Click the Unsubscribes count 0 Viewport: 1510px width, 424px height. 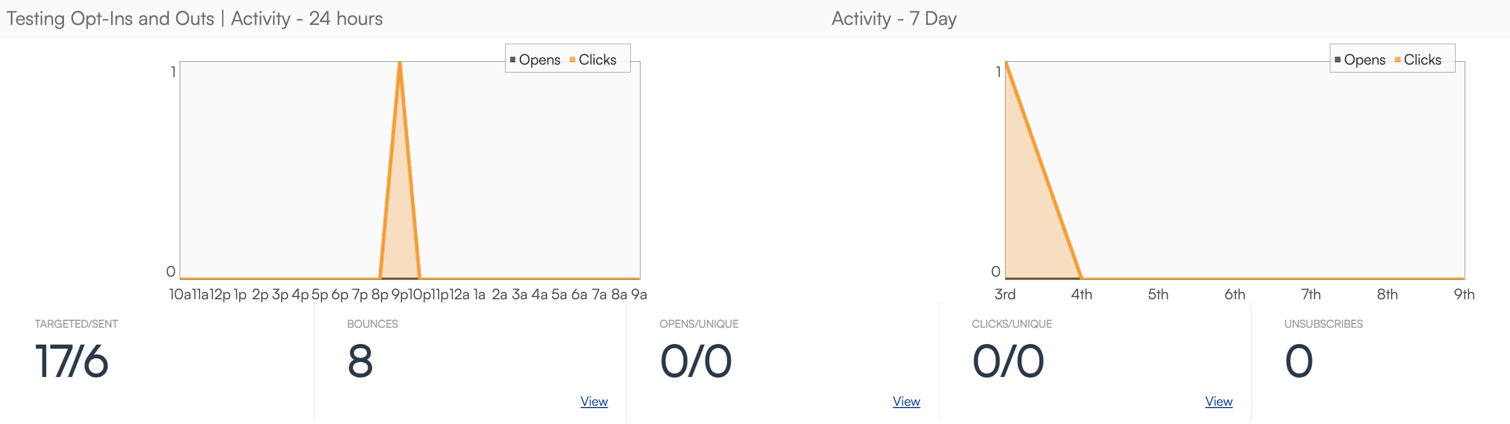(1299, 361)
